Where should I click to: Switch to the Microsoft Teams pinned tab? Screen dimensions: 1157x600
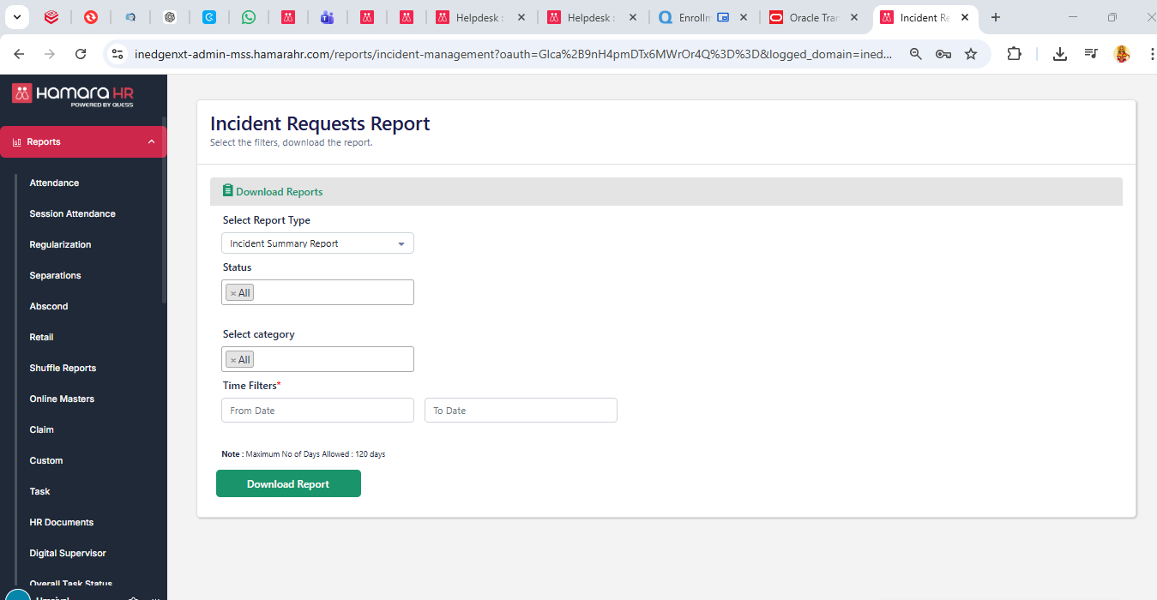[x=327, y=17]
